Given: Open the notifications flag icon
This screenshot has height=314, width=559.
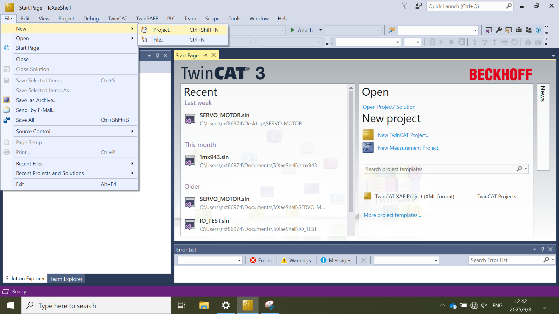Looking at the screenshot, I should coord(405,6).
